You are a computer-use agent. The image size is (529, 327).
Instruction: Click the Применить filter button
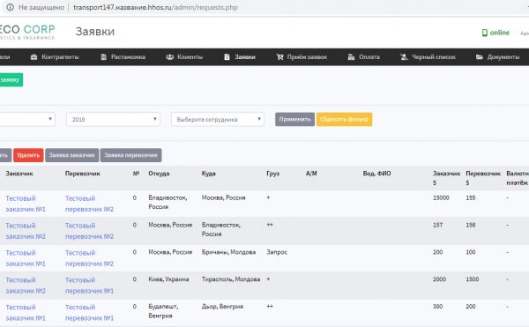click(294, 119)
